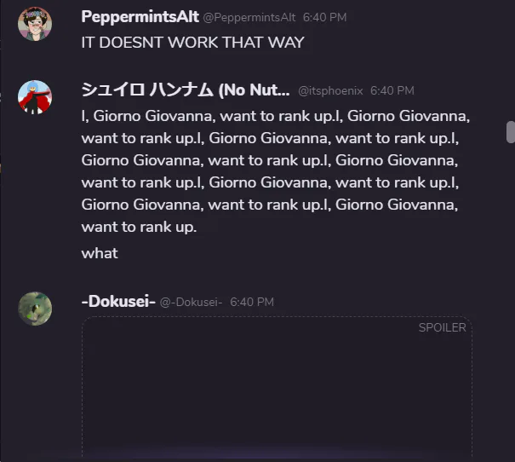Click the 6:40 PM timestamp on PeppermintsAlt's message
The width and height of the screenshot is (515, 462).
point(324,17)
